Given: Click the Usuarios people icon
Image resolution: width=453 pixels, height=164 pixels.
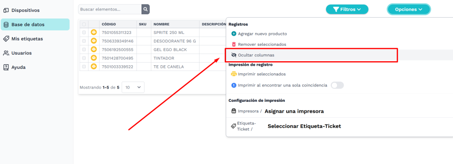Looking at the screenshot, I should [6, 53].
